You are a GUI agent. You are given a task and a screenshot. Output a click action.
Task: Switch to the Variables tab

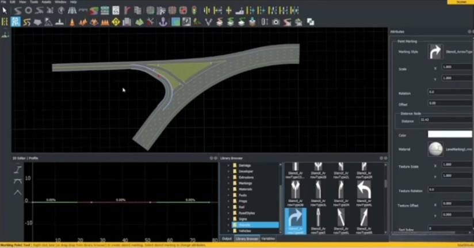click(x=267, y=238)
